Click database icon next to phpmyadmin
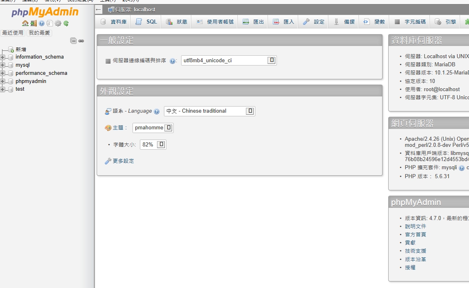Image resolution: width=469 pixels, height=288 pixels. coord(11,81)
